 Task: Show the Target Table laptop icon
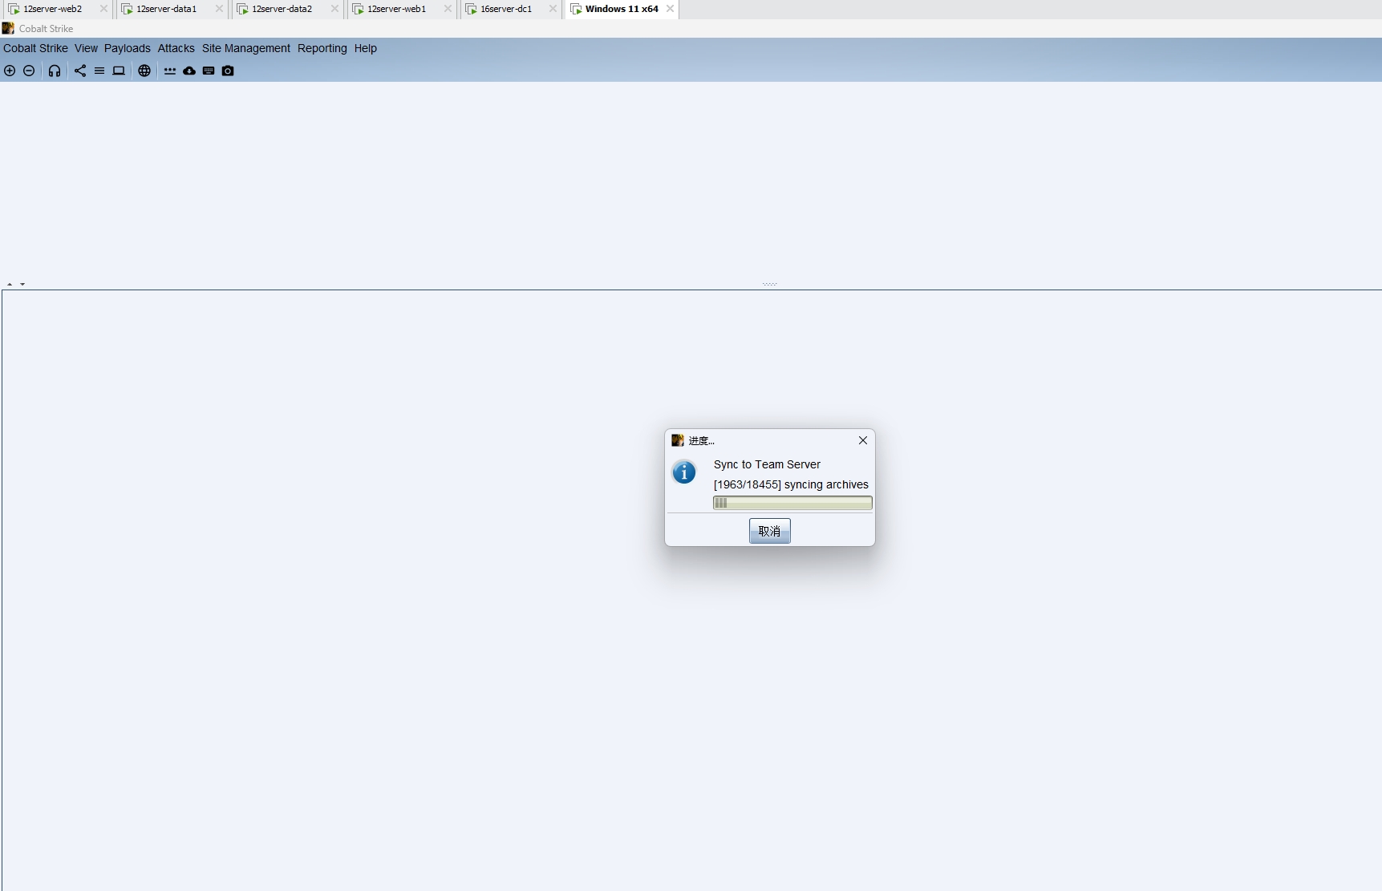[119, 71]
